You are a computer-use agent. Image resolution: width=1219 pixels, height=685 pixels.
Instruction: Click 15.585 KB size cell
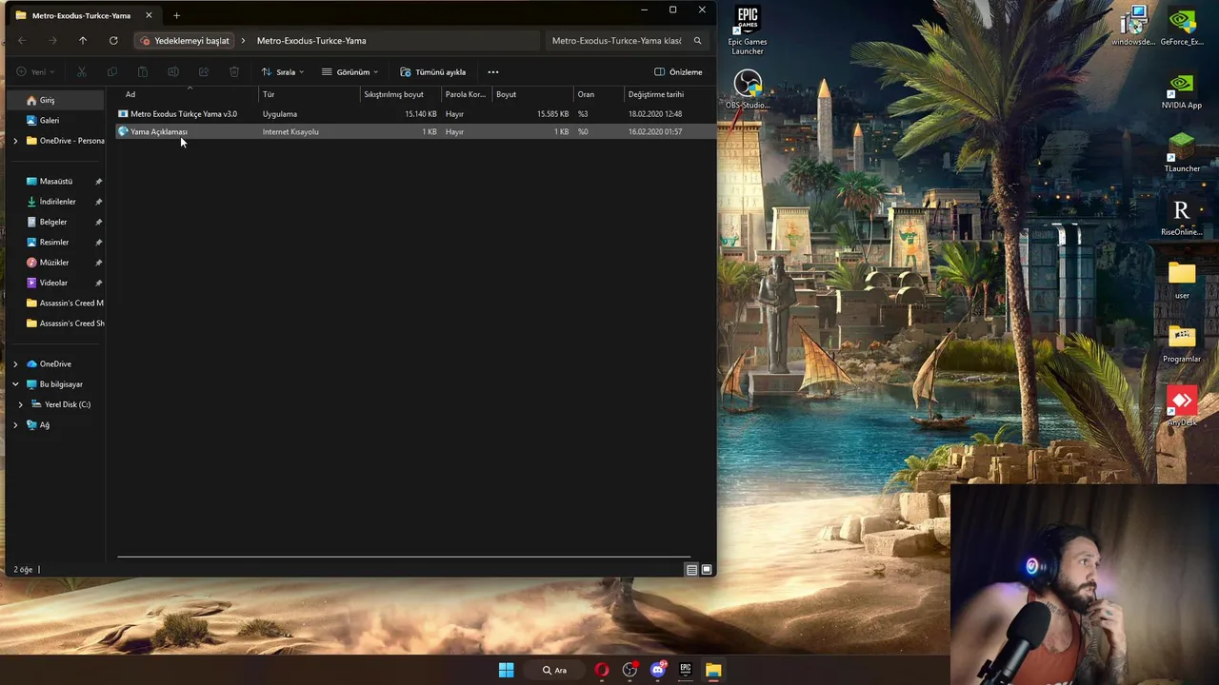(552, 114)
